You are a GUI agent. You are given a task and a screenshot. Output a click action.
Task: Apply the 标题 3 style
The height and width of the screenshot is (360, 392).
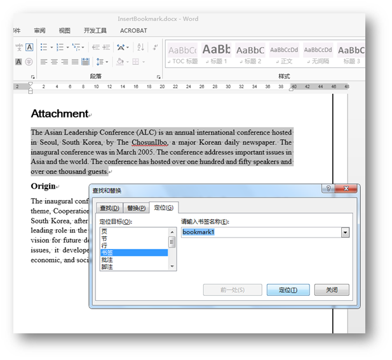click(x=351, y=54)
